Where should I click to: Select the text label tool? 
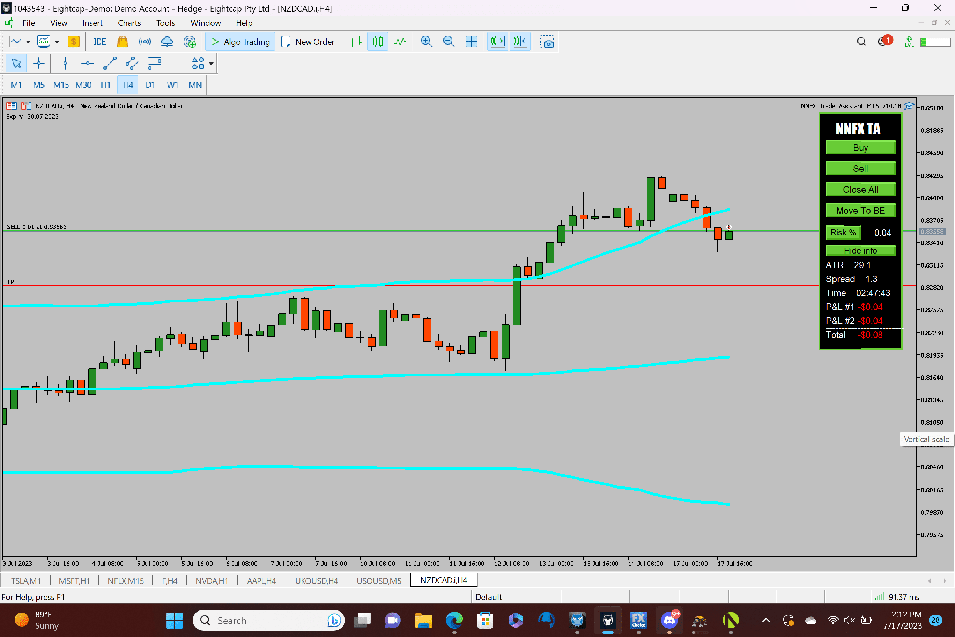tap(176, 63)
